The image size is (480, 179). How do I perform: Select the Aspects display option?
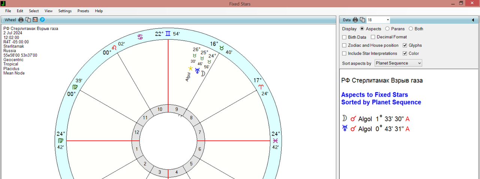pyautogui.click(x=362, y=29)
